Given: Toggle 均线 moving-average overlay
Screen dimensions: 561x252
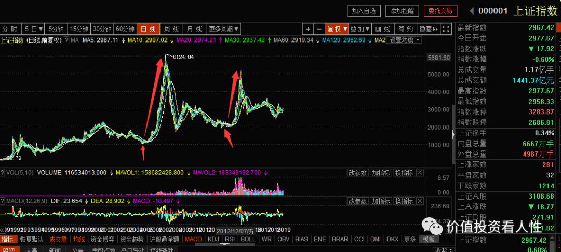Looking at the screenshot, I should point(79,239).
